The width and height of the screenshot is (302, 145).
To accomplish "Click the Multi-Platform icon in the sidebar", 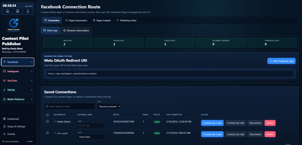I will click(4, 99).
